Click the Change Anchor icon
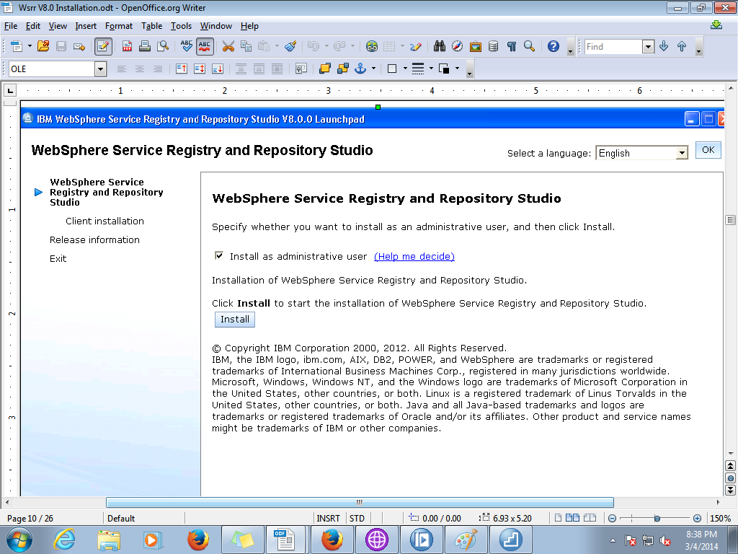Screen dimensions: 738x554 [x=360, y=69]
